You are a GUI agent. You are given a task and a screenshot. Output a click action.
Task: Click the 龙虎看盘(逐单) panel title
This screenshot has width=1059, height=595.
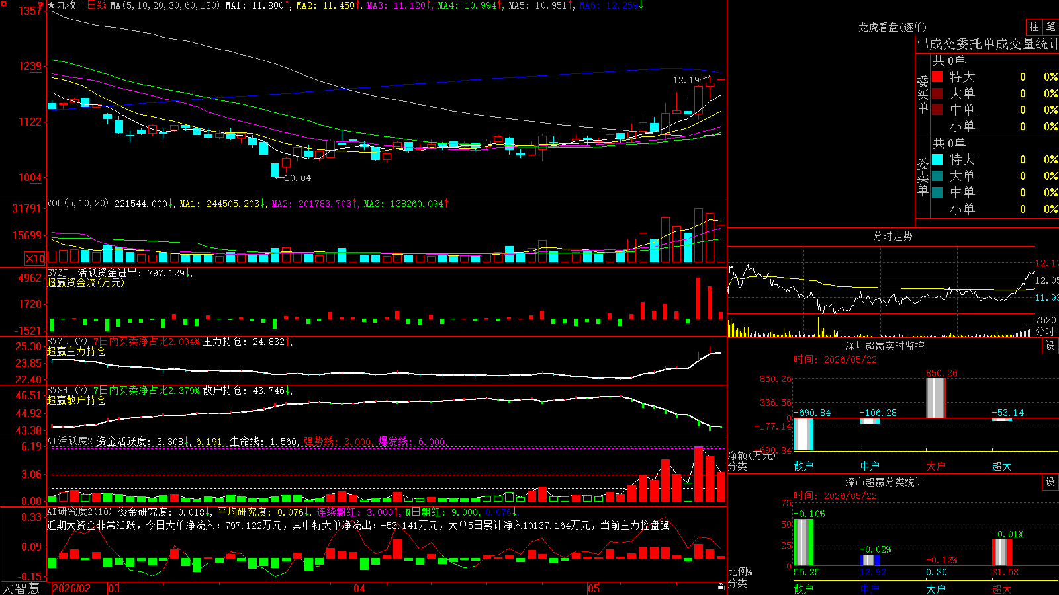(892, 27)
